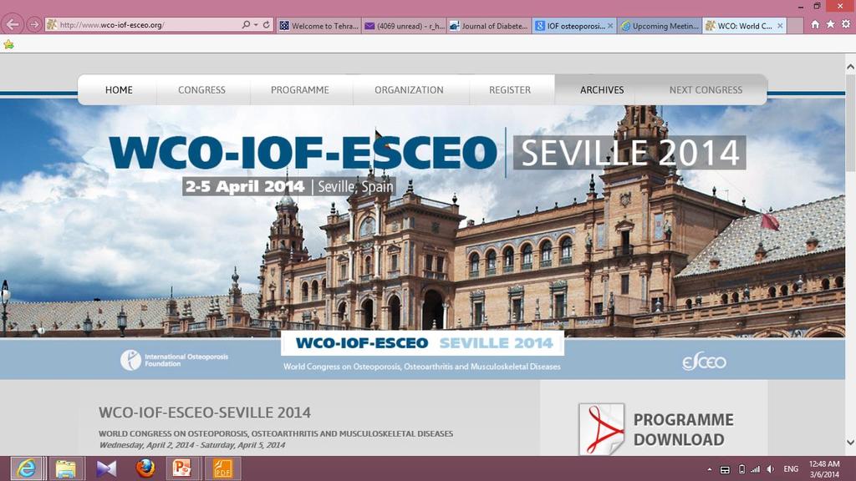Screen dimensions: 856x481
Task: Switch to the Journal of Diabete... tab
Action: 489,26
